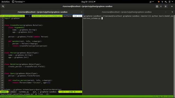The height and width of the screenshot is (98, 175).
Task: Click the name = graphene.String() line 6
Action: tap(25, 30)
